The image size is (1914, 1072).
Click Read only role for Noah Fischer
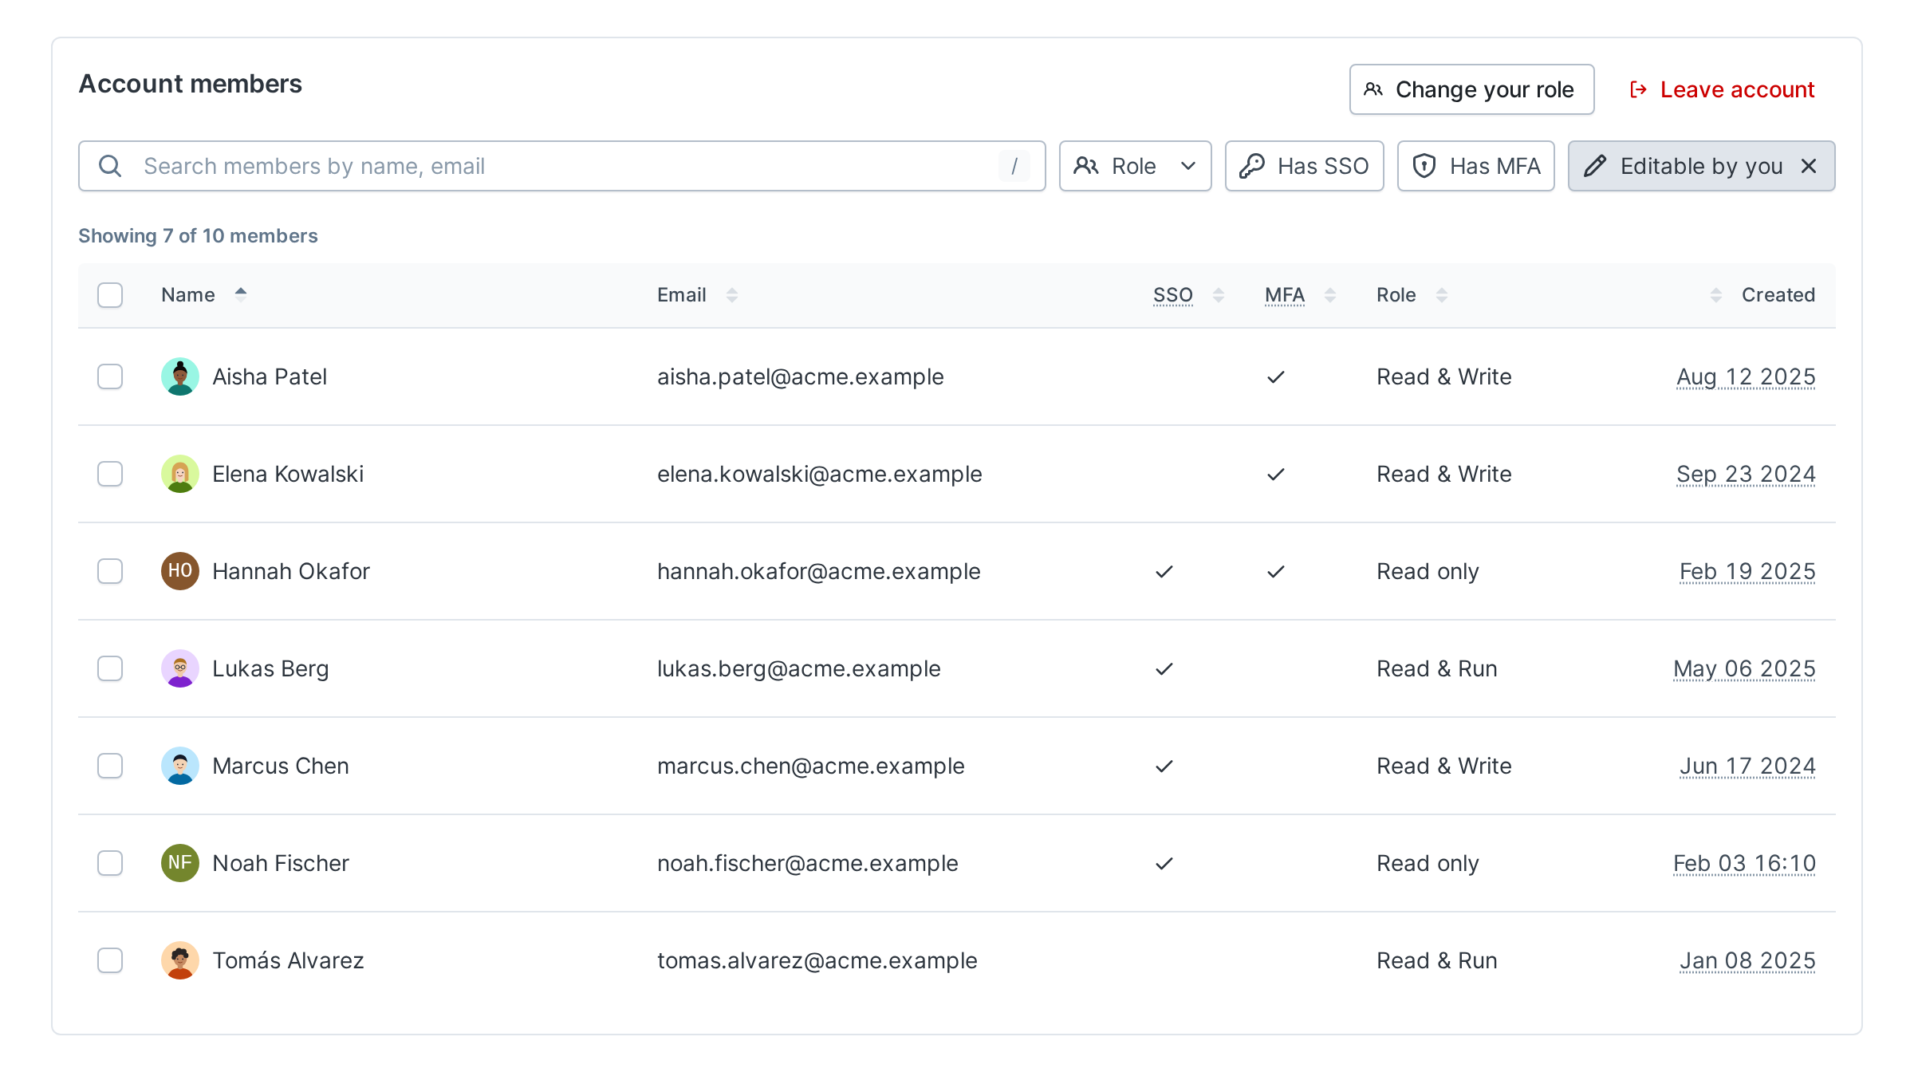coord(1428,863)
